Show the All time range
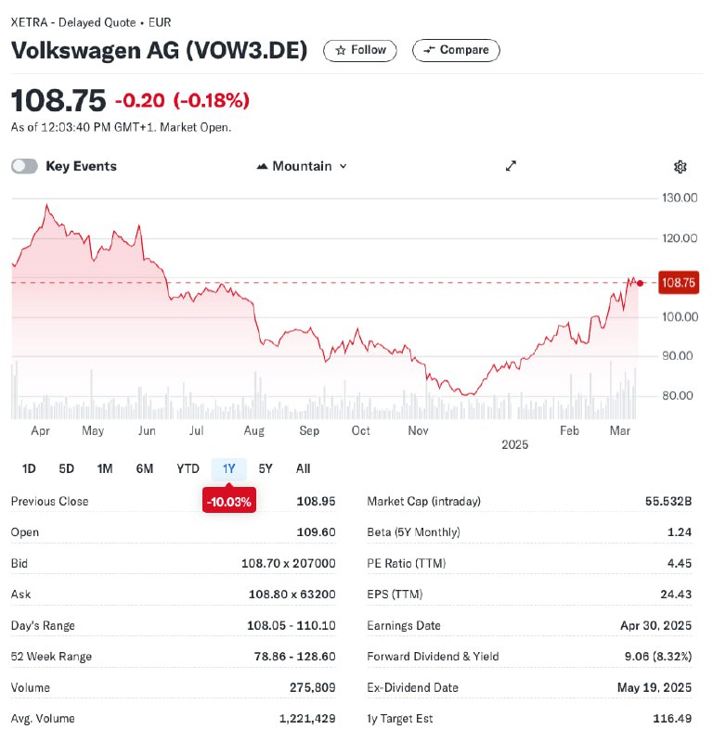This screenshot has height=742, width=713. coord(303,468)
